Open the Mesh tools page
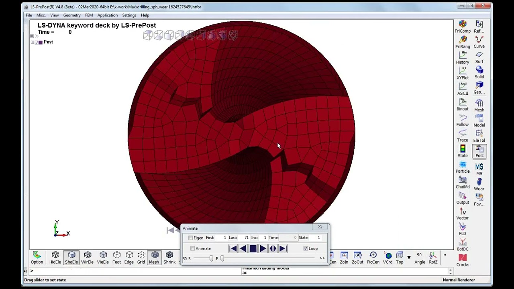Viewport: 514px width, 289px height. point(479,106)
